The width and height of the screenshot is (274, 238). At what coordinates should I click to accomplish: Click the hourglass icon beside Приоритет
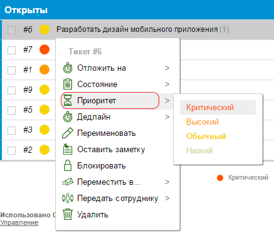(68, 100)
